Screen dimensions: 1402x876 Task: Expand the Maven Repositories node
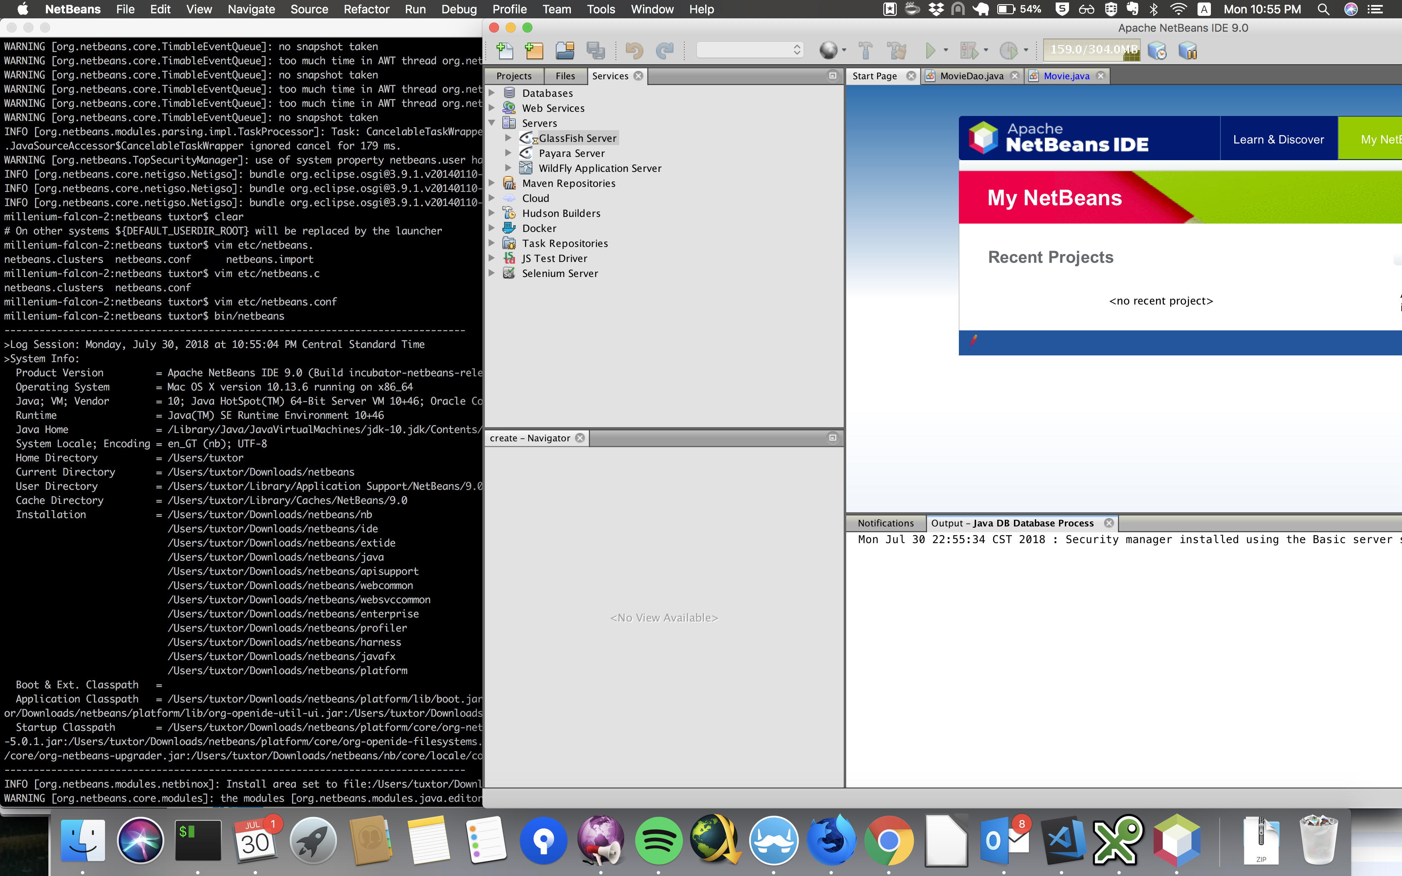click(x=492, y=183)
